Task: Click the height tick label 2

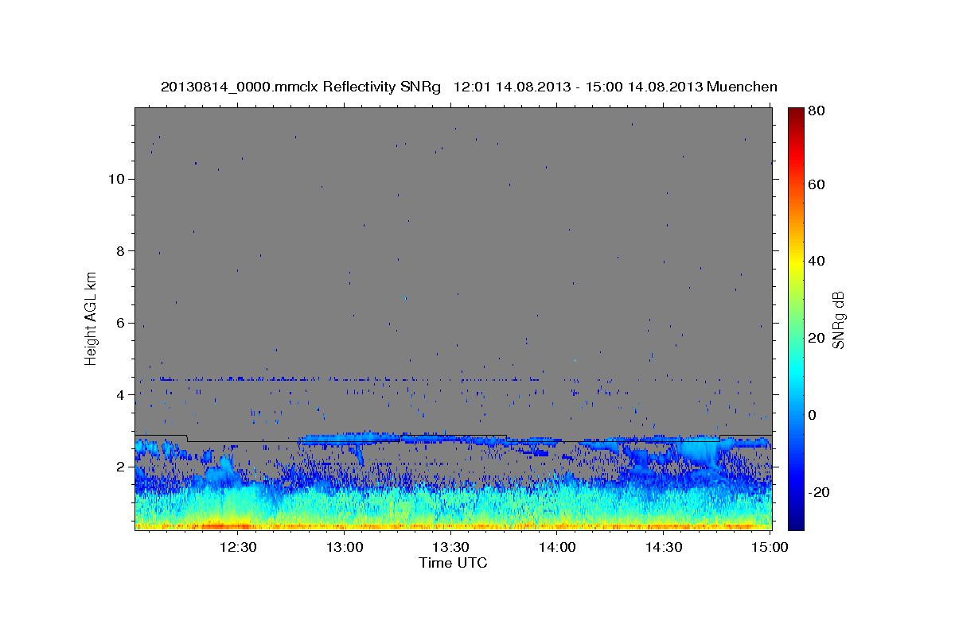Action: tap(119, 467)
